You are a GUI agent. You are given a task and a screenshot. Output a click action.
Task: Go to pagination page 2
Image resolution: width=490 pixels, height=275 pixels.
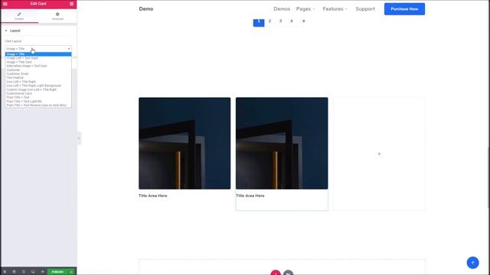click(x=269, y=21)
